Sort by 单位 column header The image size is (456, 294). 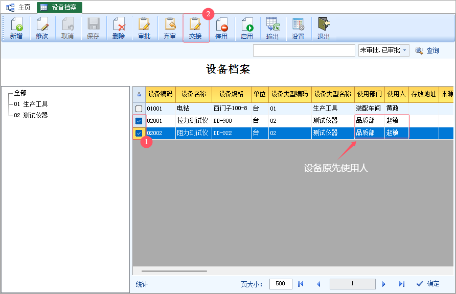260,94
